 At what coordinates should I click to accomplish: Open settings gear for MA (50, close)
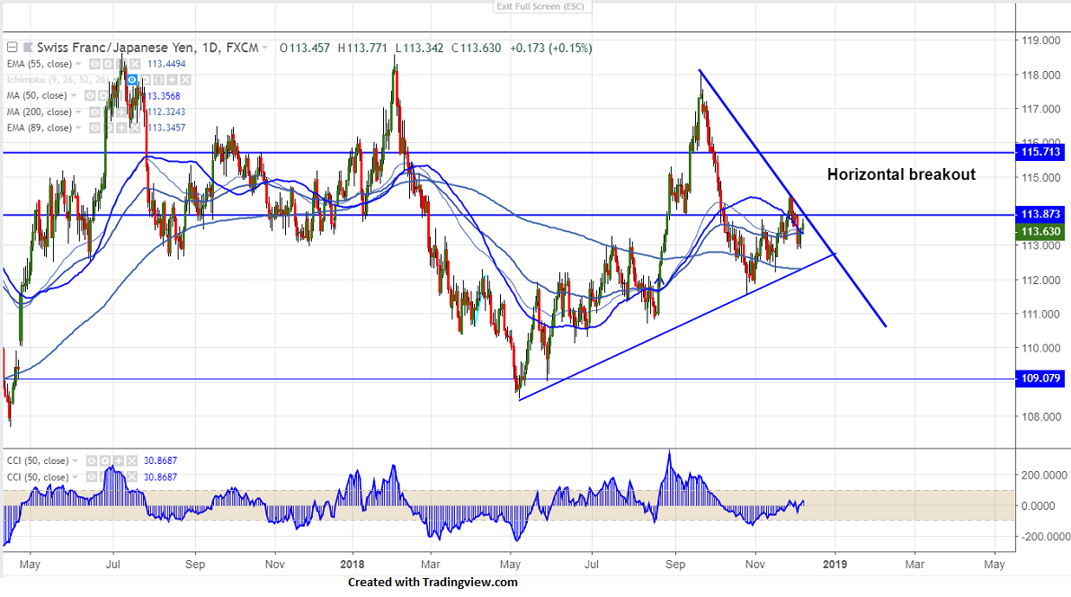pyautogui.click(x=103, y=95)
